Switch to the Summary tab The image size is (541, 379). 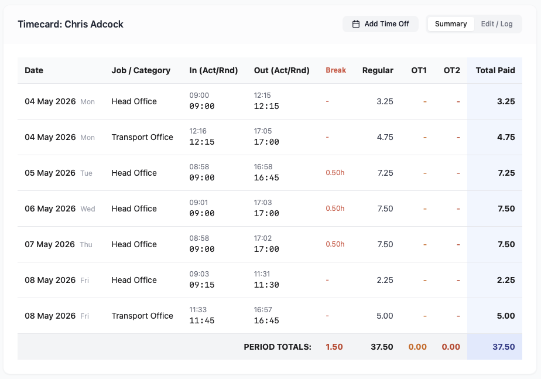tap(451, 24)
